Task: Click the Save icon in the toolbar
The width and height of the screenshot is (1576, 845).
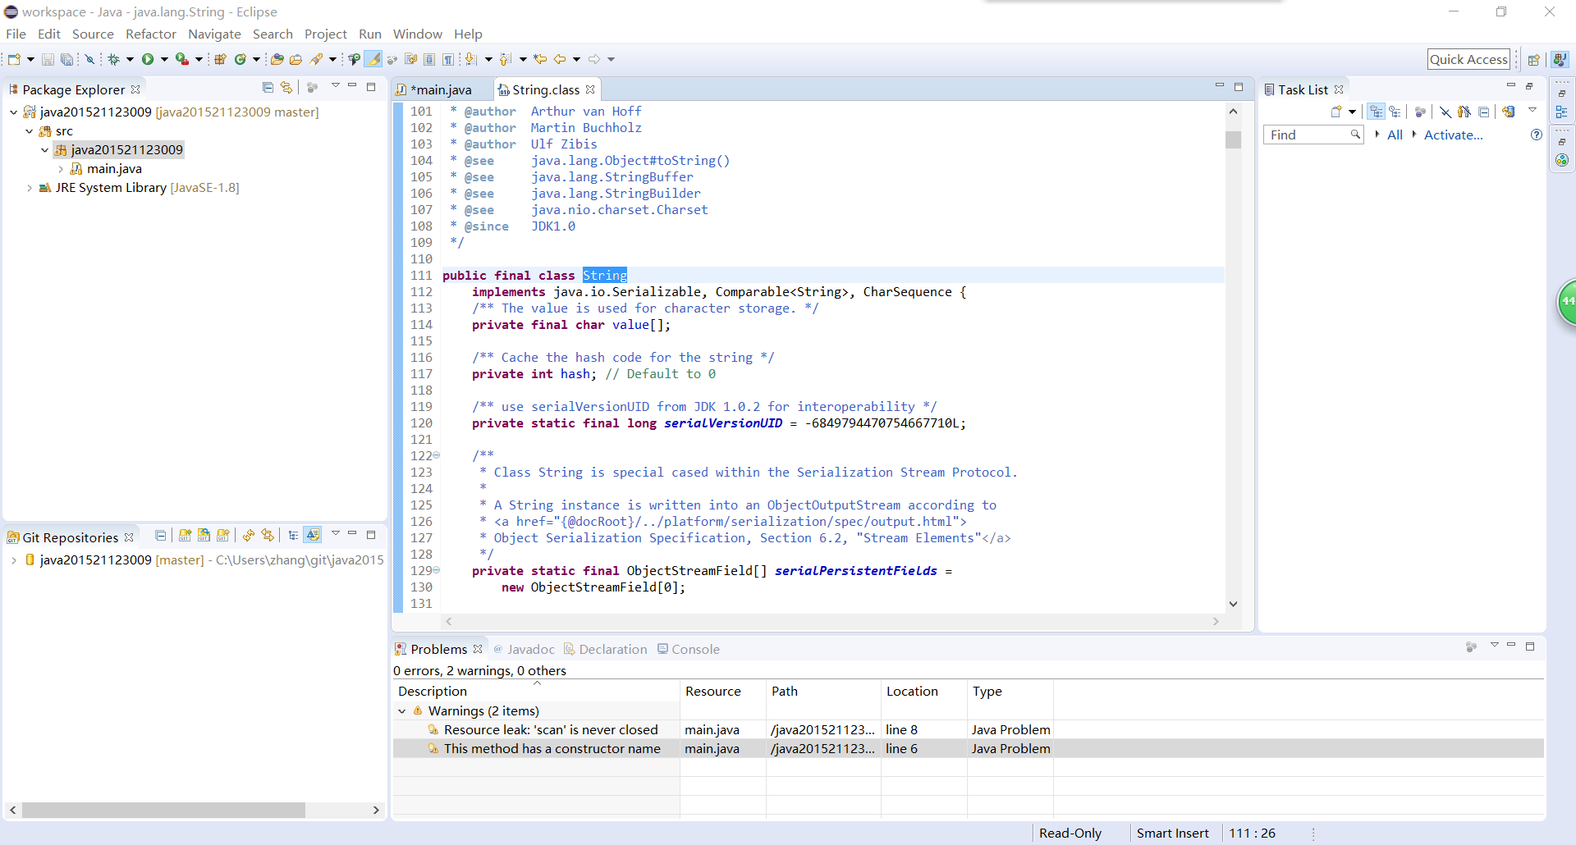Action: (x=48, y=59)
